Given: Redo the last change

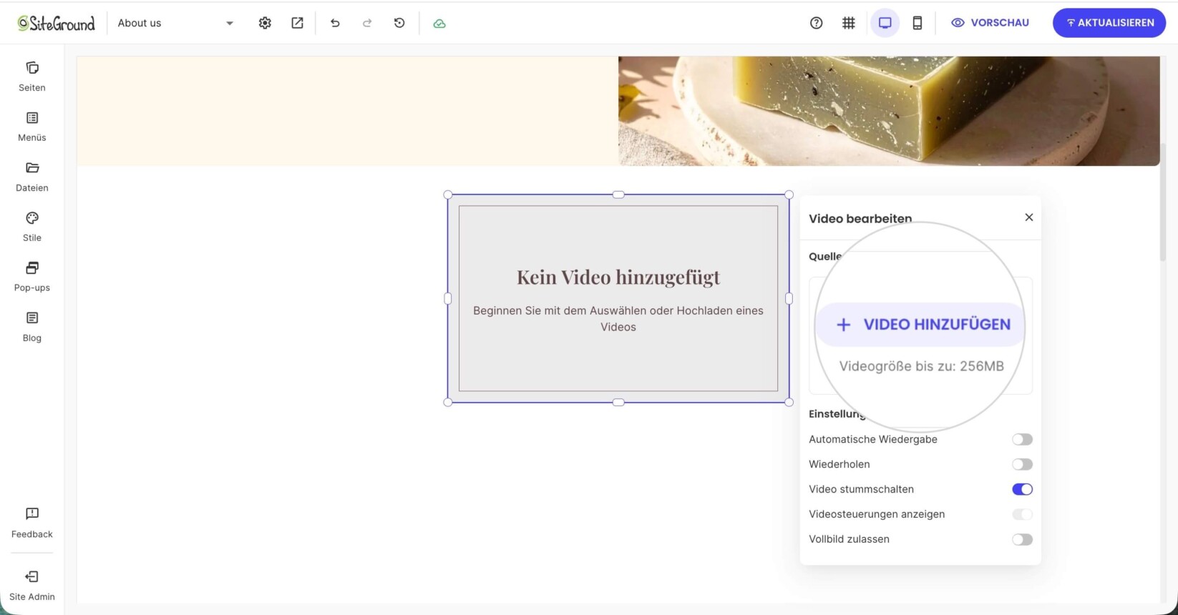Looking at the screenshot, I should (x=367, y=23).
